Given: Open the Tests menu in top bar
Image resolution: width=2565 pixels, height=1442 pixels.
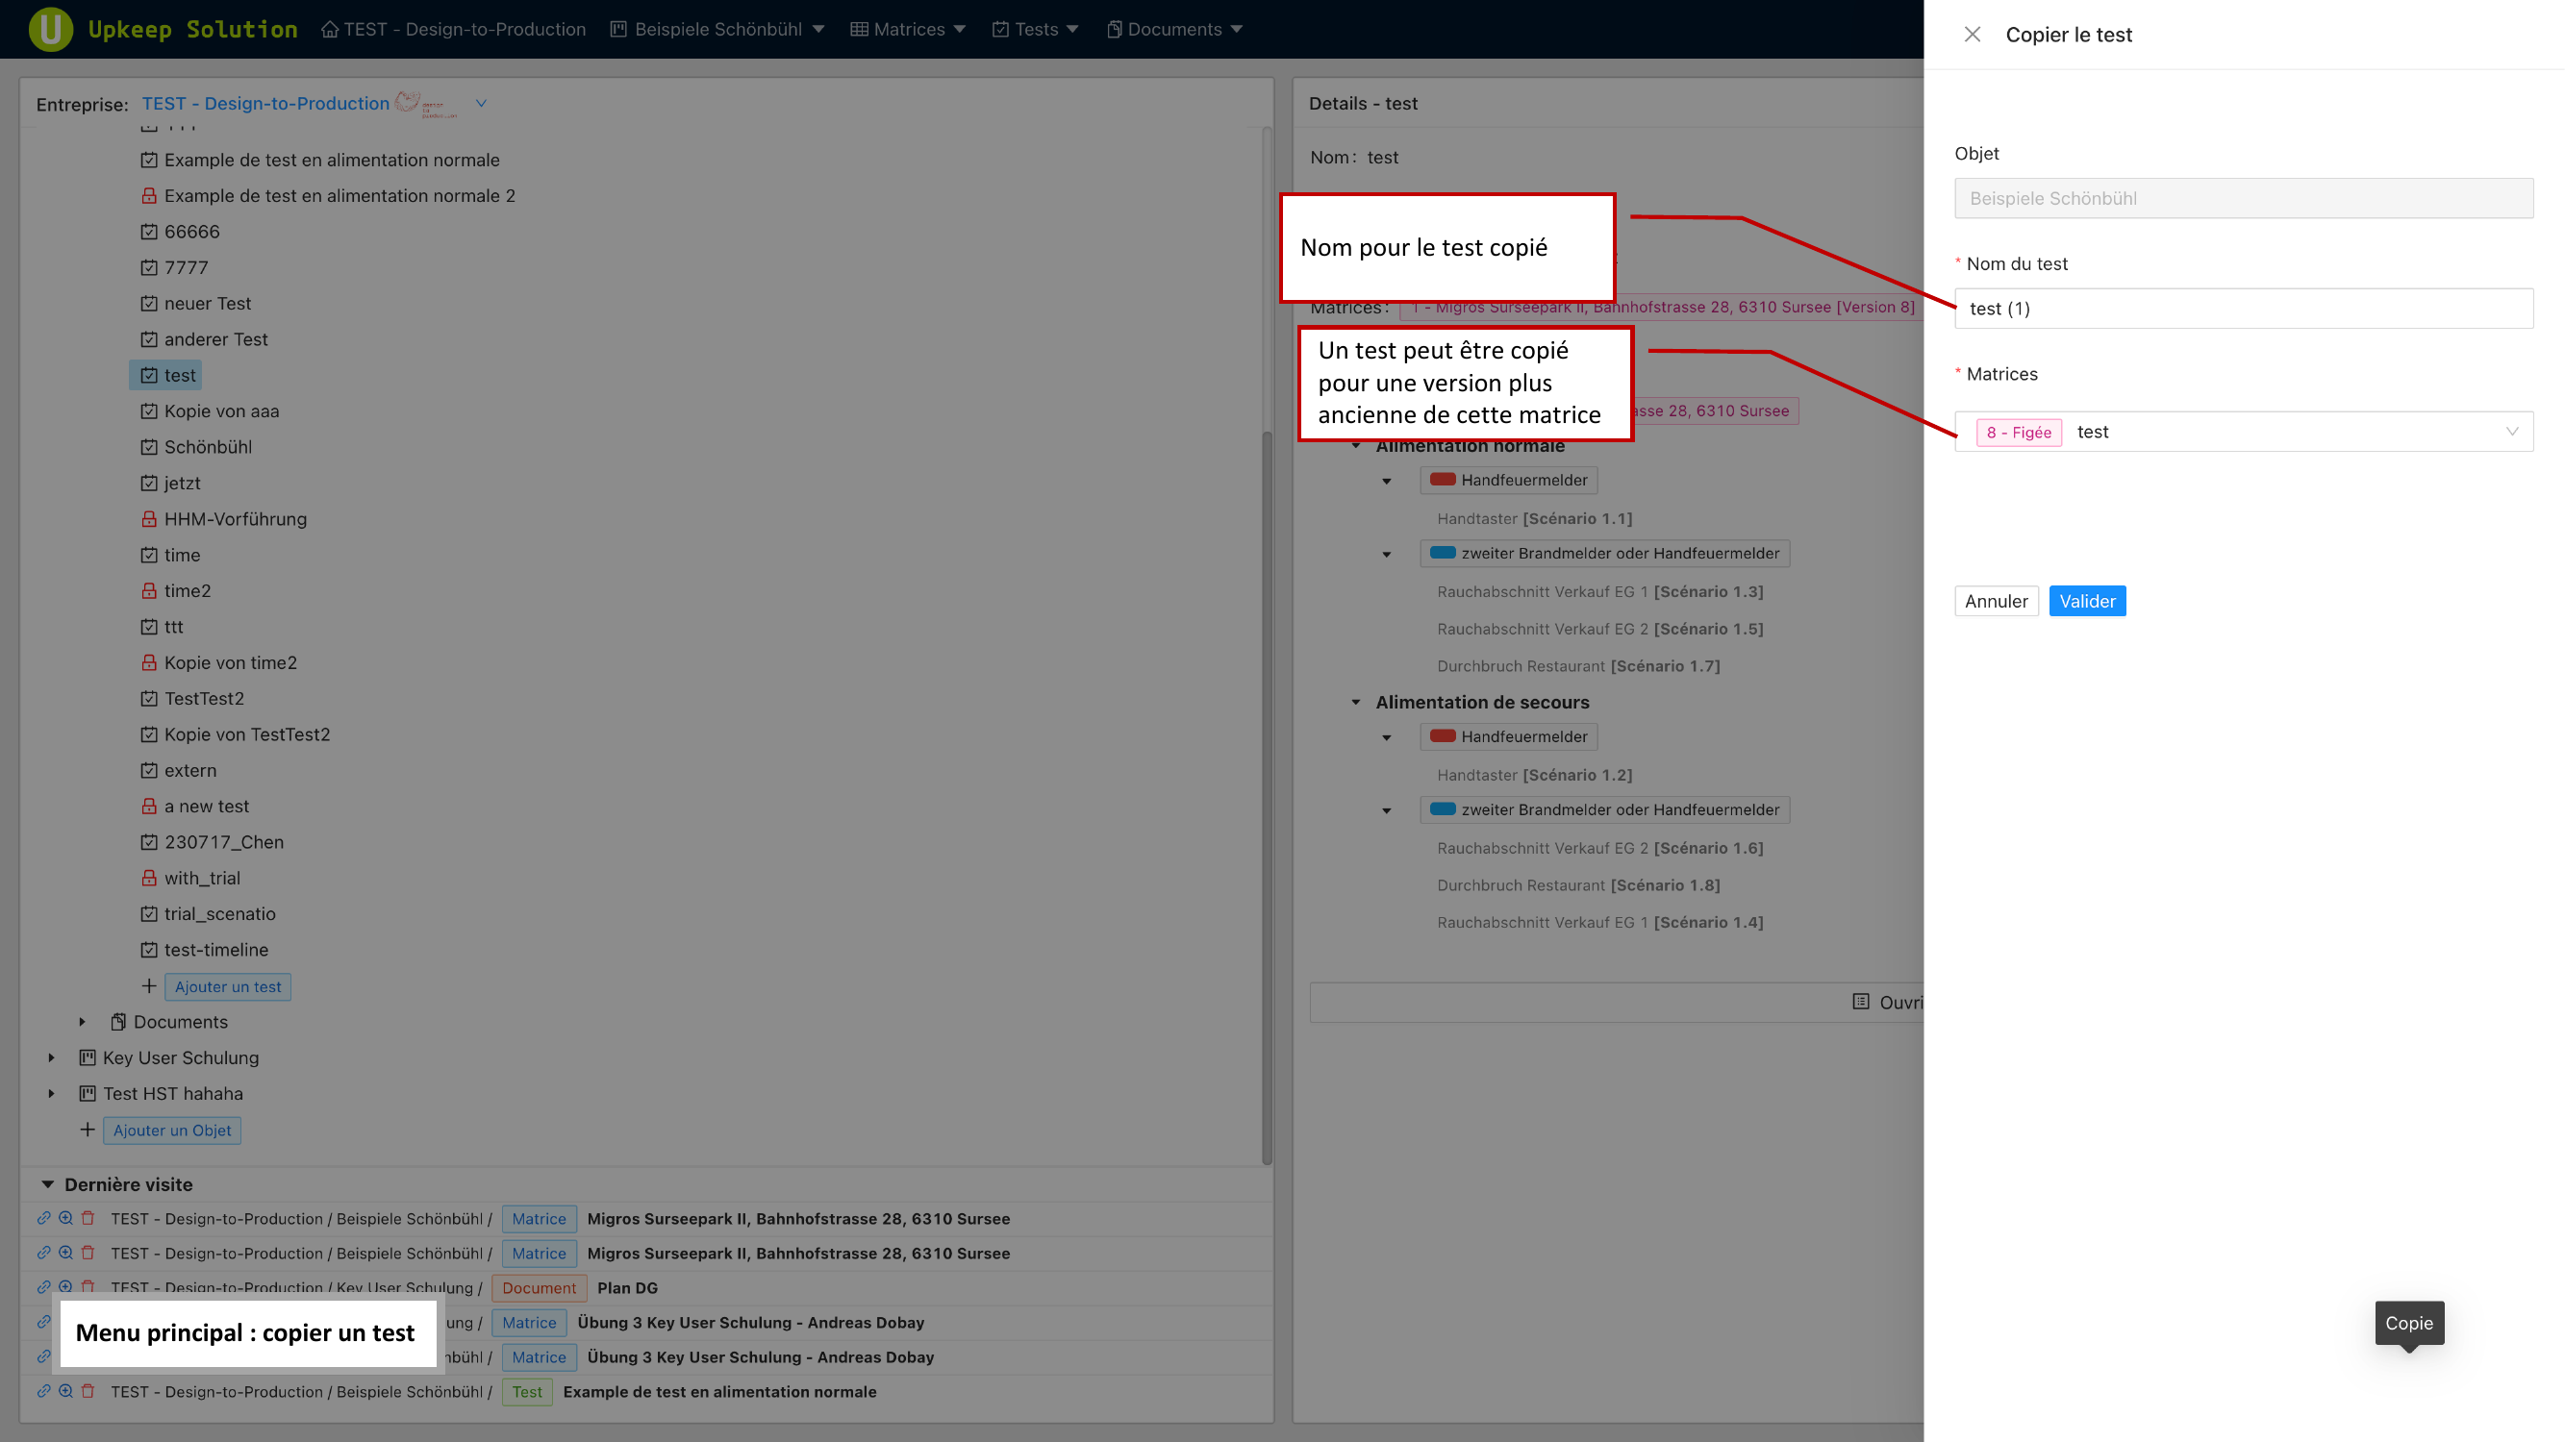Looking at the screenshot, I should click(x=1036, y=29).
